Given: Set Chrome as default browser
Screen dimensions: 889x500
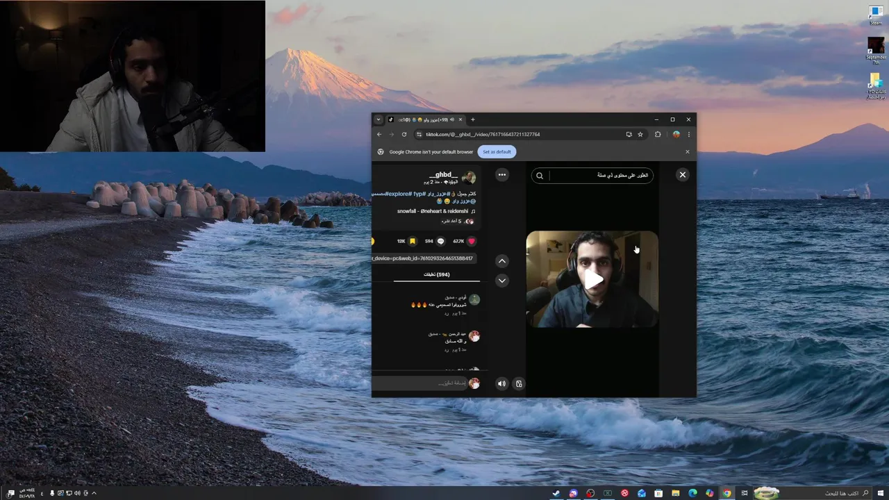Looking at the screenshot, I should pyautogui.click(x=497, y=151).
